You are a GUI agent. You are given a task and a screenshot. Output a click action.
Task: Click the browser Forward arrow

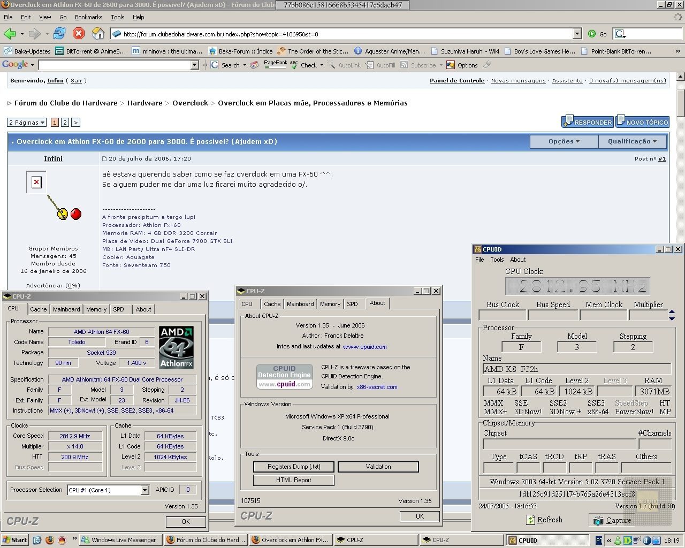point(34,34)
